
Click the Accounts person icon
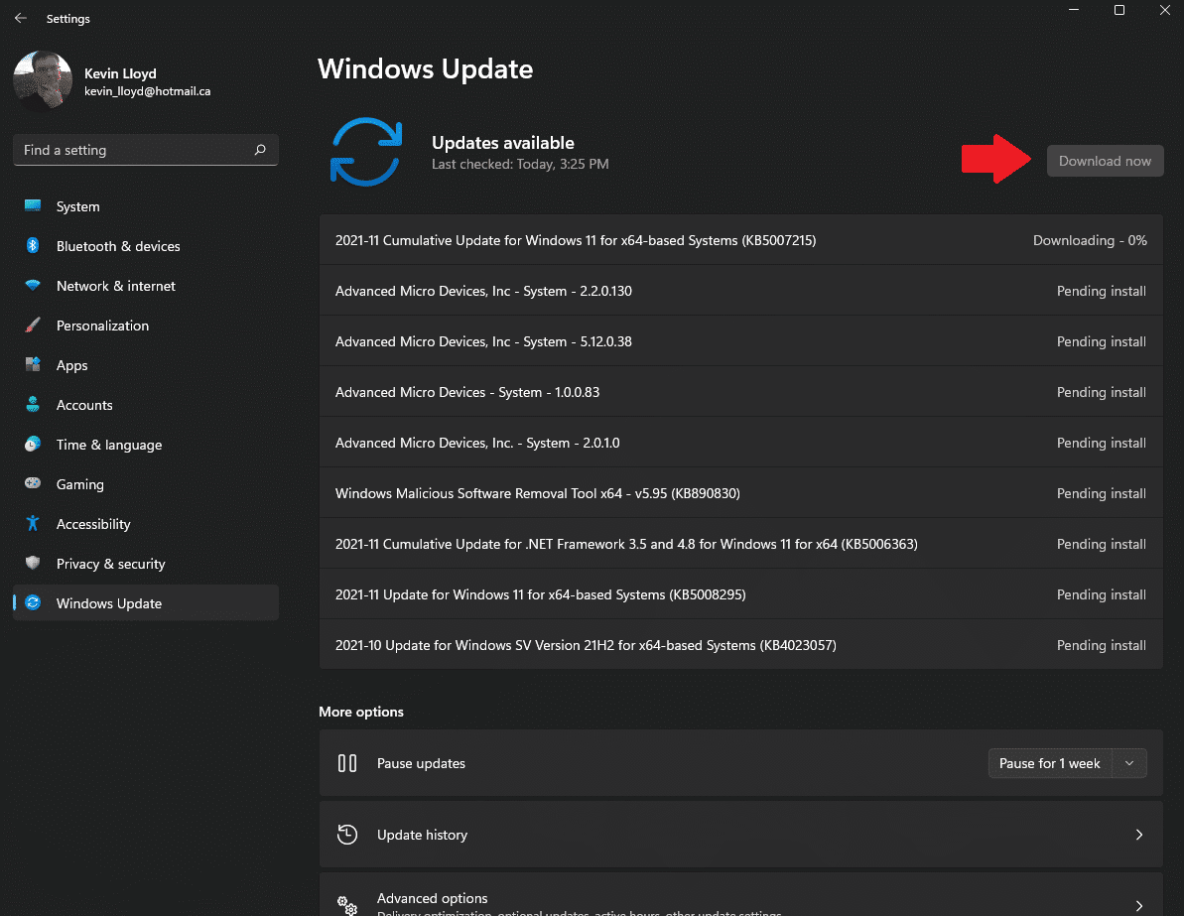[x=33, y=404]
